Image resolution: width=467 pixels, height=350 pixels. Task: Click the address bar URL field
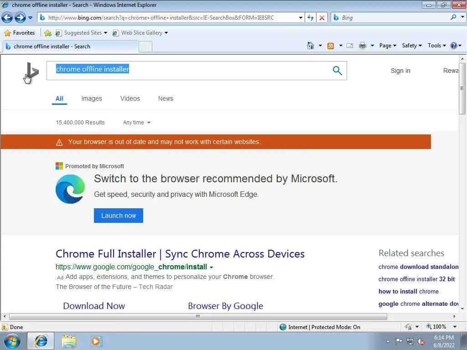coord(171,18)
